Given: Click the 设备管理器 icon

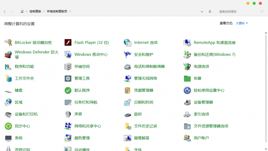Looking at the screenshot, I should pyautogui.click(x=187, y=102).
